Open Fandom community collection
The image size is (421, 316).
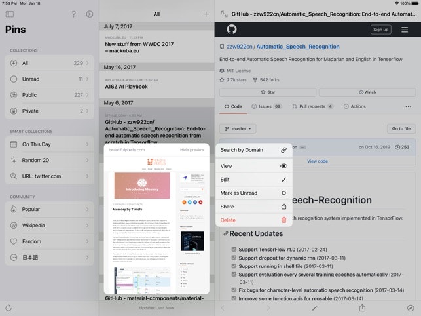tap(49, 241)
